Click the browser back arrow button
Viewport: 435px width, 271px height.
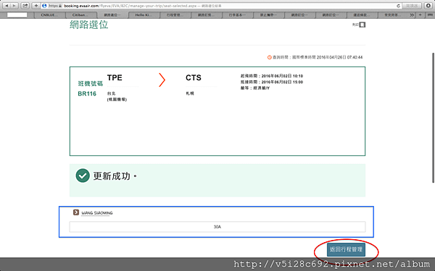click(7, 6)
